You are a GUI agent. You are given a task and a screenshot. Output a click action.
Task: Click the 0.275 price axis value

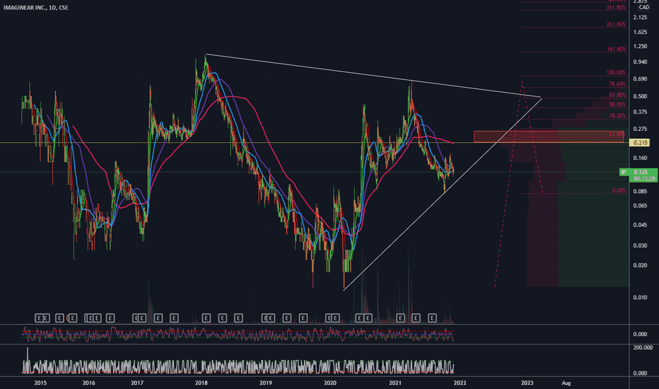pos(640,129)
